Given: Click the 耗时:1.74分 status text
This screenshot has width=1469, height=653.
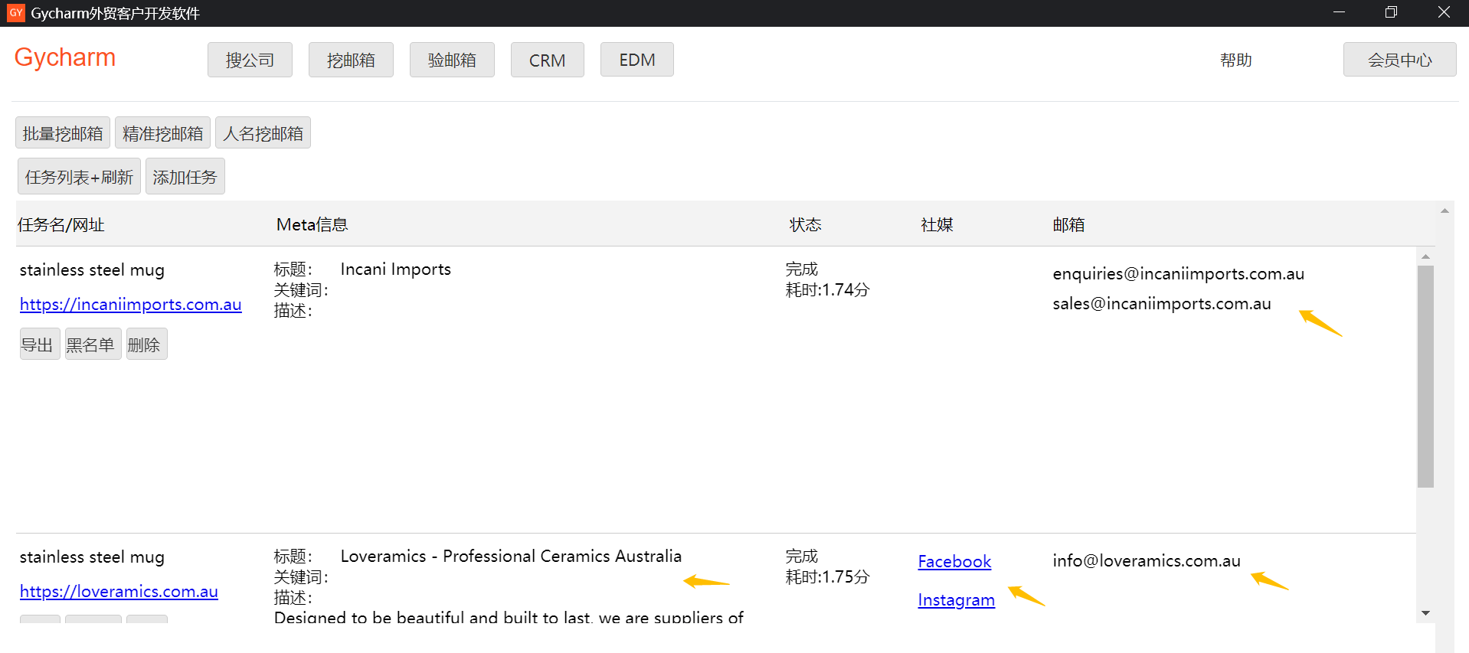Looking at the screenshot, I should (x=828, y=290).
